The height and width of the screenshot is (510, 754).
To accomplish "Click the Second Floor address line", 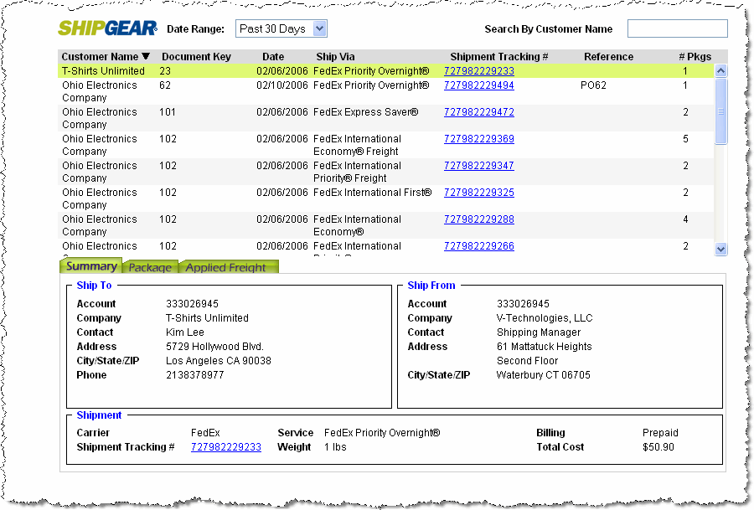I will coord(527,361).
